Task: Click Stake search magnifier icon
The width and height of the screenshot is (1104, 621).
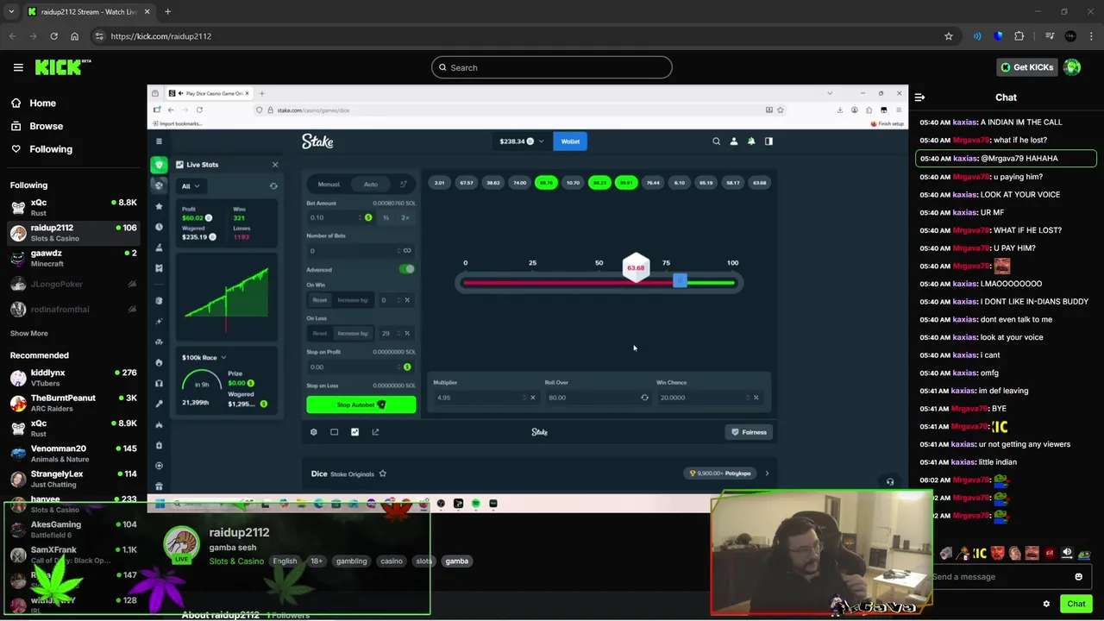Action: pyautogui.click(x=716, y=141)
